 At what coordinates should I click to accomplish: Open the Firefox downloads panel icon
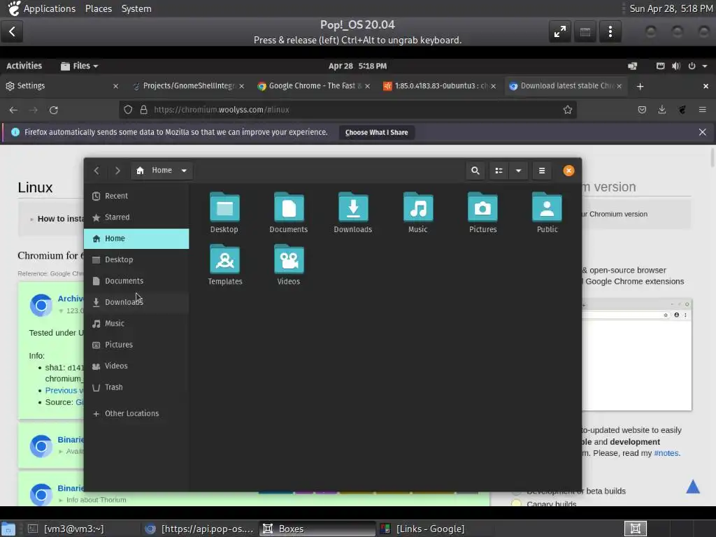(661, 110)
